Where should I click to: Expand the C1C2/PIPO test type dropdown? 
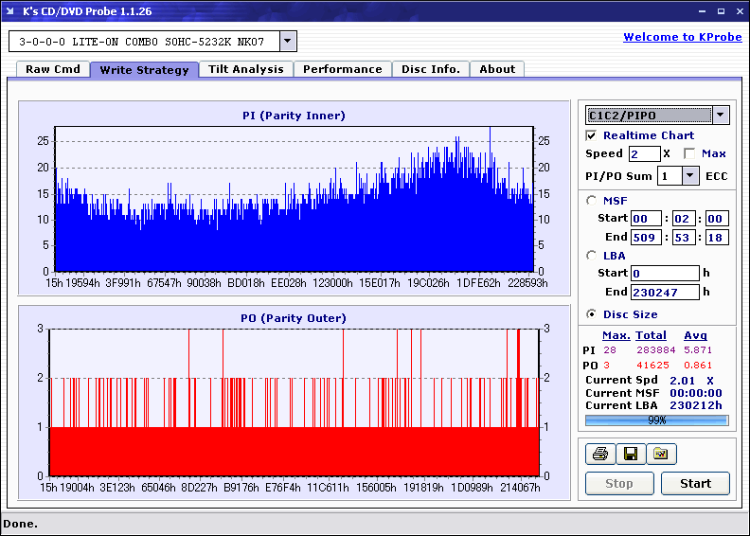(720, 116)
